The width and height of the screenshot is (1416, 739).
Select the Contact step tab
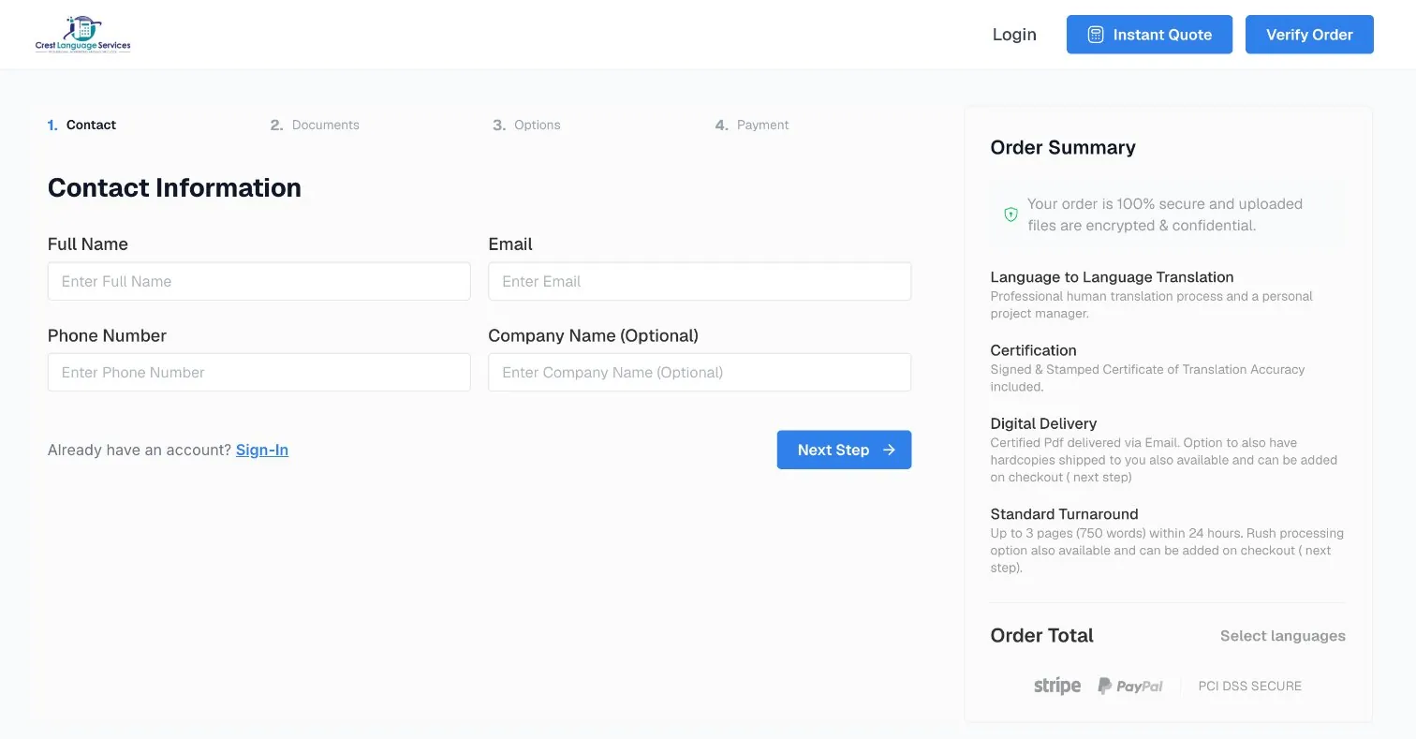pos(82,125)
